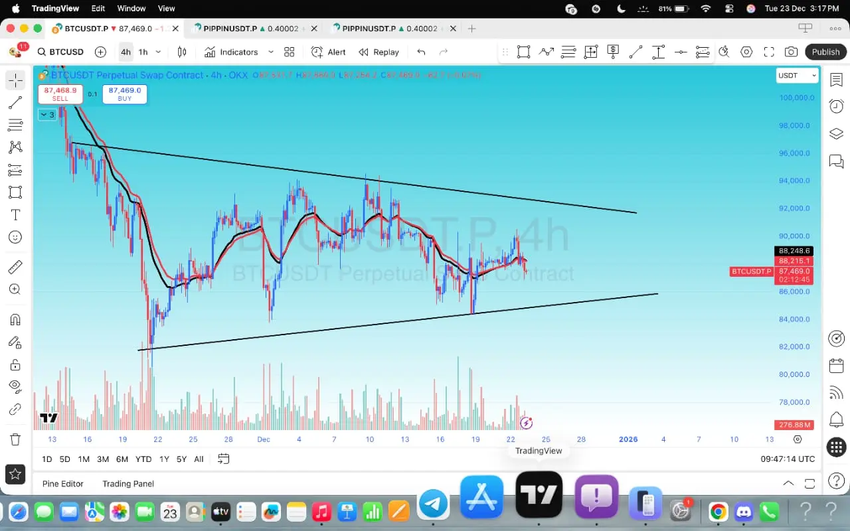This screenshot has width=850, height=531.
Task: Switch to the 1h timeframe interval
Action: tap(143, 52)
